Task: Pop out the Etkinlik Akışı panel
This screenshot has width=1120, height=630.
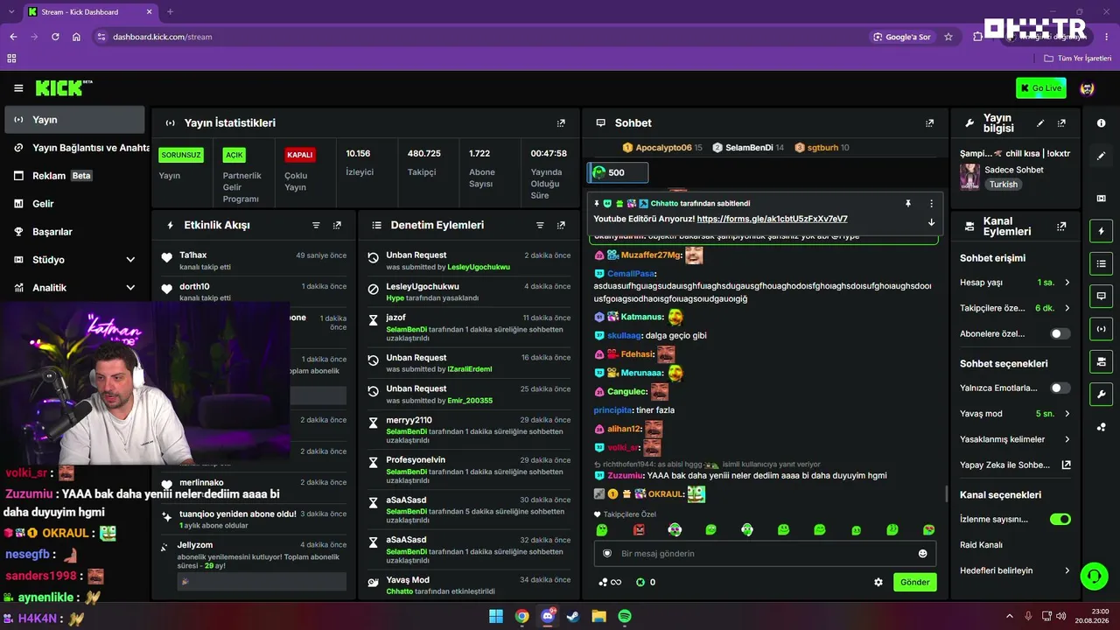Action: (337, 225)
